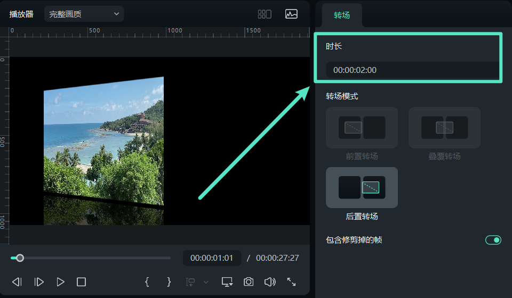Image resolution: width=512 pixels, height=298 pixels.
Task: Click the beach video preview image
Action: tap(104, 151)
